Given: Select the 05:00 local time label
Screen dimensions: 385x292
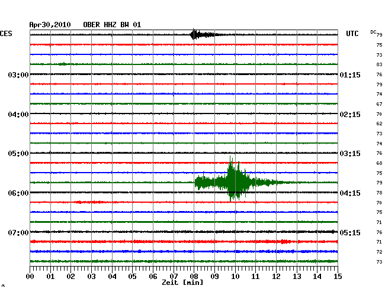Looking at the screenshot, I should [x=18, y=154].
